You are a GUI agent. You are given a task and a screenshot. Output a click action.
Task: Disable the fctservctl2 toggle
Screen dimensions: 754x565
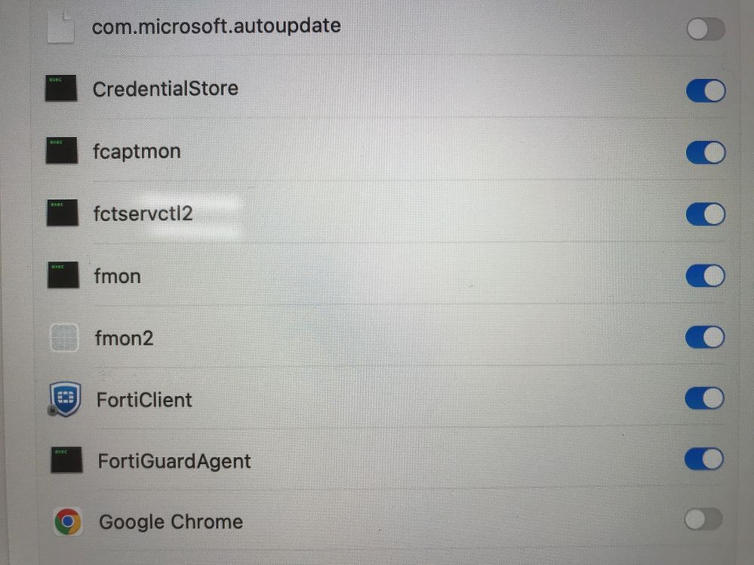[706, 214]
